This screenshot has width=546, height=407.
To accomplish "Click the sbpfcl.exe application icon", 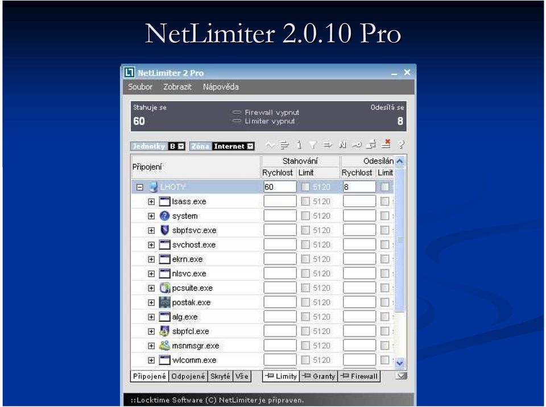I will (164, 331).
